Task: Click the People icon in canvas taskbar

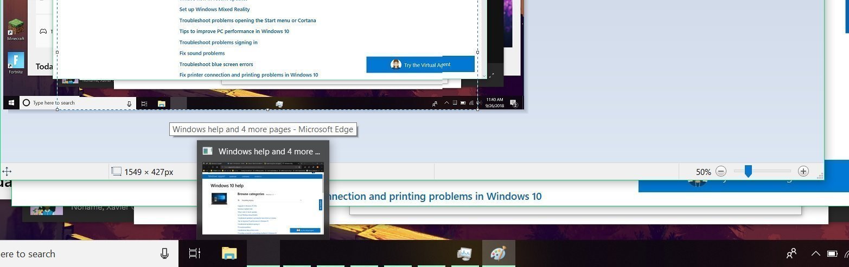Action: click(x=435, y=103)
